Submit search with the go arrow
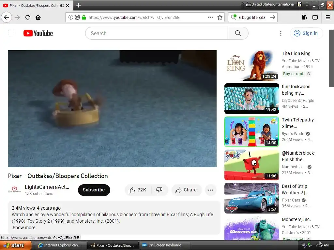This screenshot has width=334, height=250. point(272,17)
